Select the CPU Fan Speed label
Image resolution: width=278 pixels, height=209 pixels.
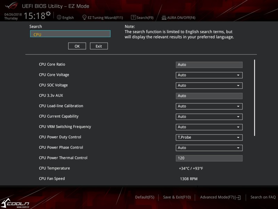tap(52, 179)
